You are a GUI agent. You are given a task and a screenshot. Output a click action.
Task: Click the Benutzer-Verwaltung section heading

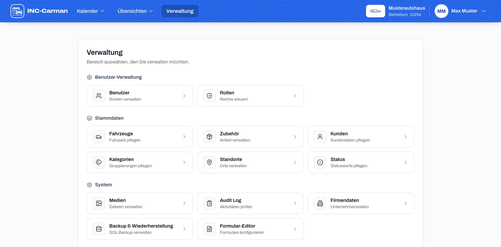coord(118,77)
